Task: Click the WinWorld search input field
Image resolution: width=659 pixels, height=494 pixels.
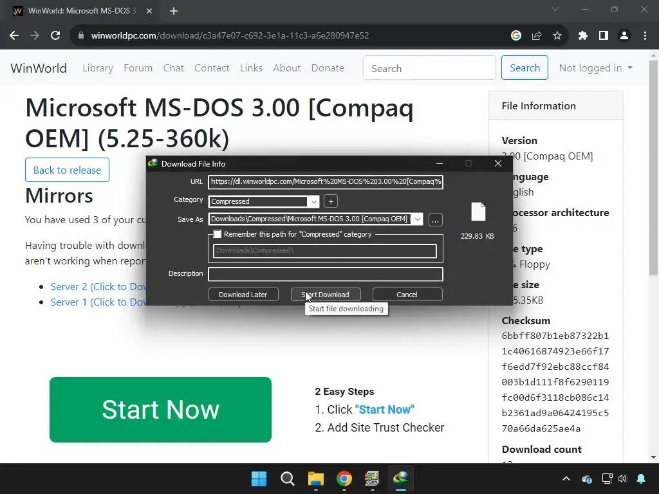Action: (429, 68)
